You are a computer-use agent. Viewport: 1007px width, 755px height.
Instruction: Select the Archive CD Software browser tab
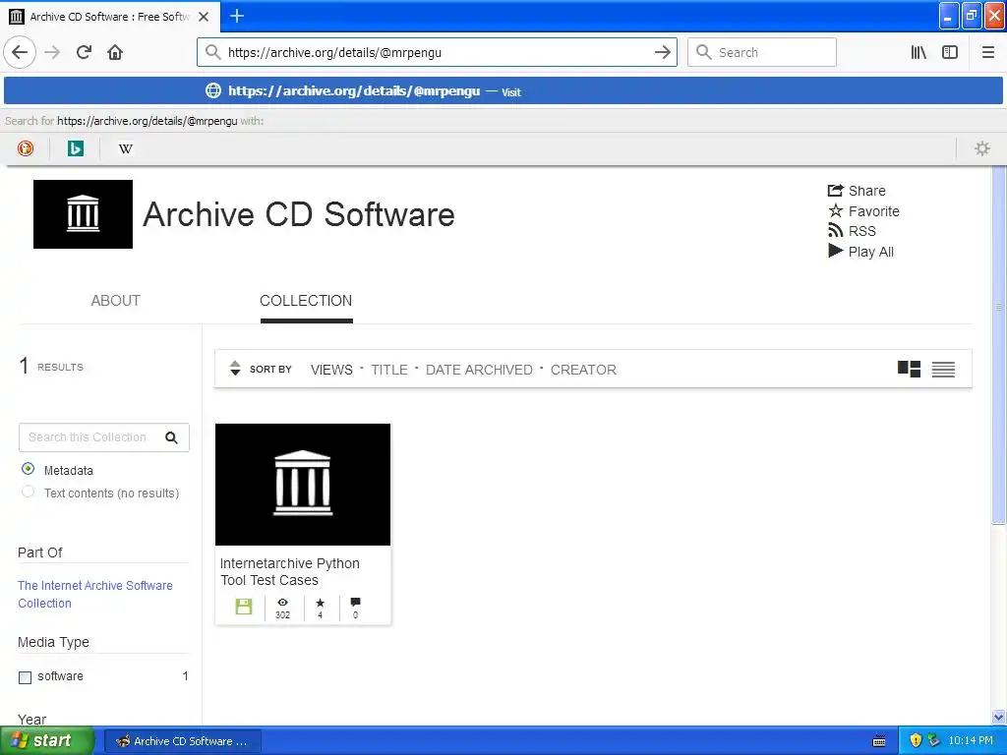110,16
